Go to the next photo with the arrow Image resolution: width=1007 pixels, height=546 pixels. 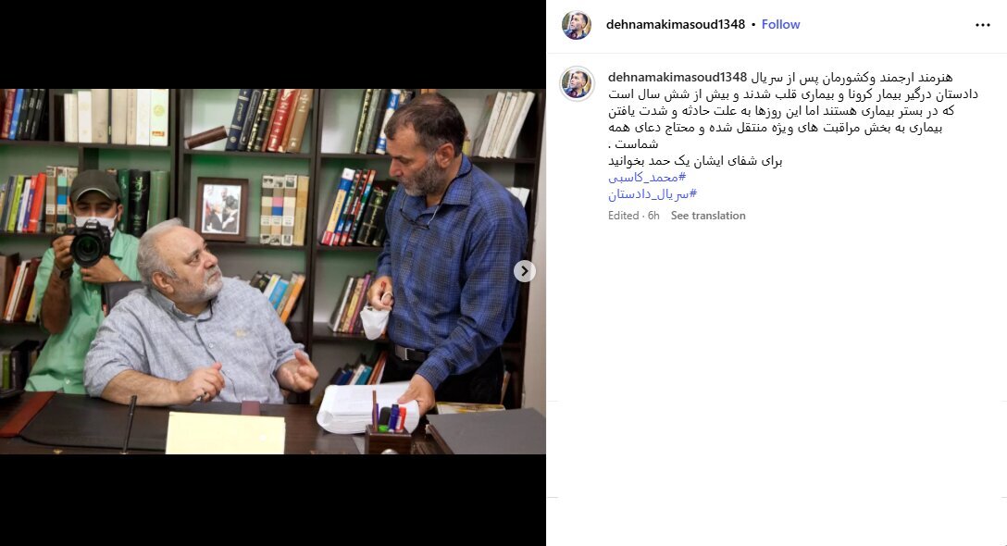525,271
